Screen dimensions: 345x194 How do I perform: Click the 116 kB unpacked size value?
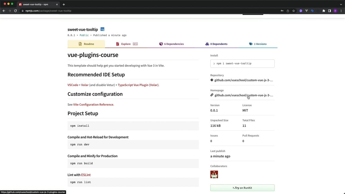pyautogui.click(x=215, y=126)
